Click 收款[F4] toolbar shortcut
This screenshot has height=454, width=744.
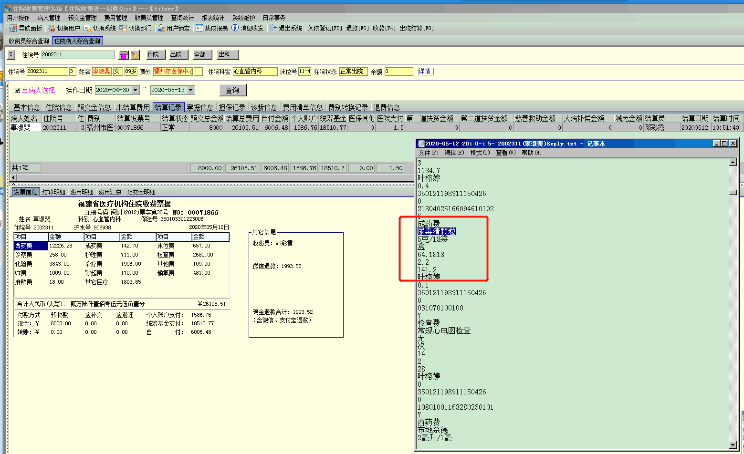tap(384, 28)
